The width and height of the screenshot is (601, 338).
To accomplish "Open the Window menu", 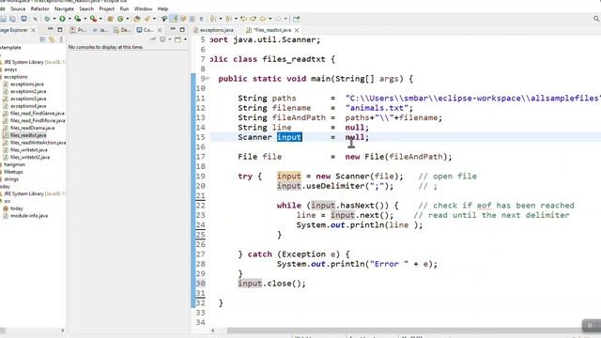I will pos(143,8).
